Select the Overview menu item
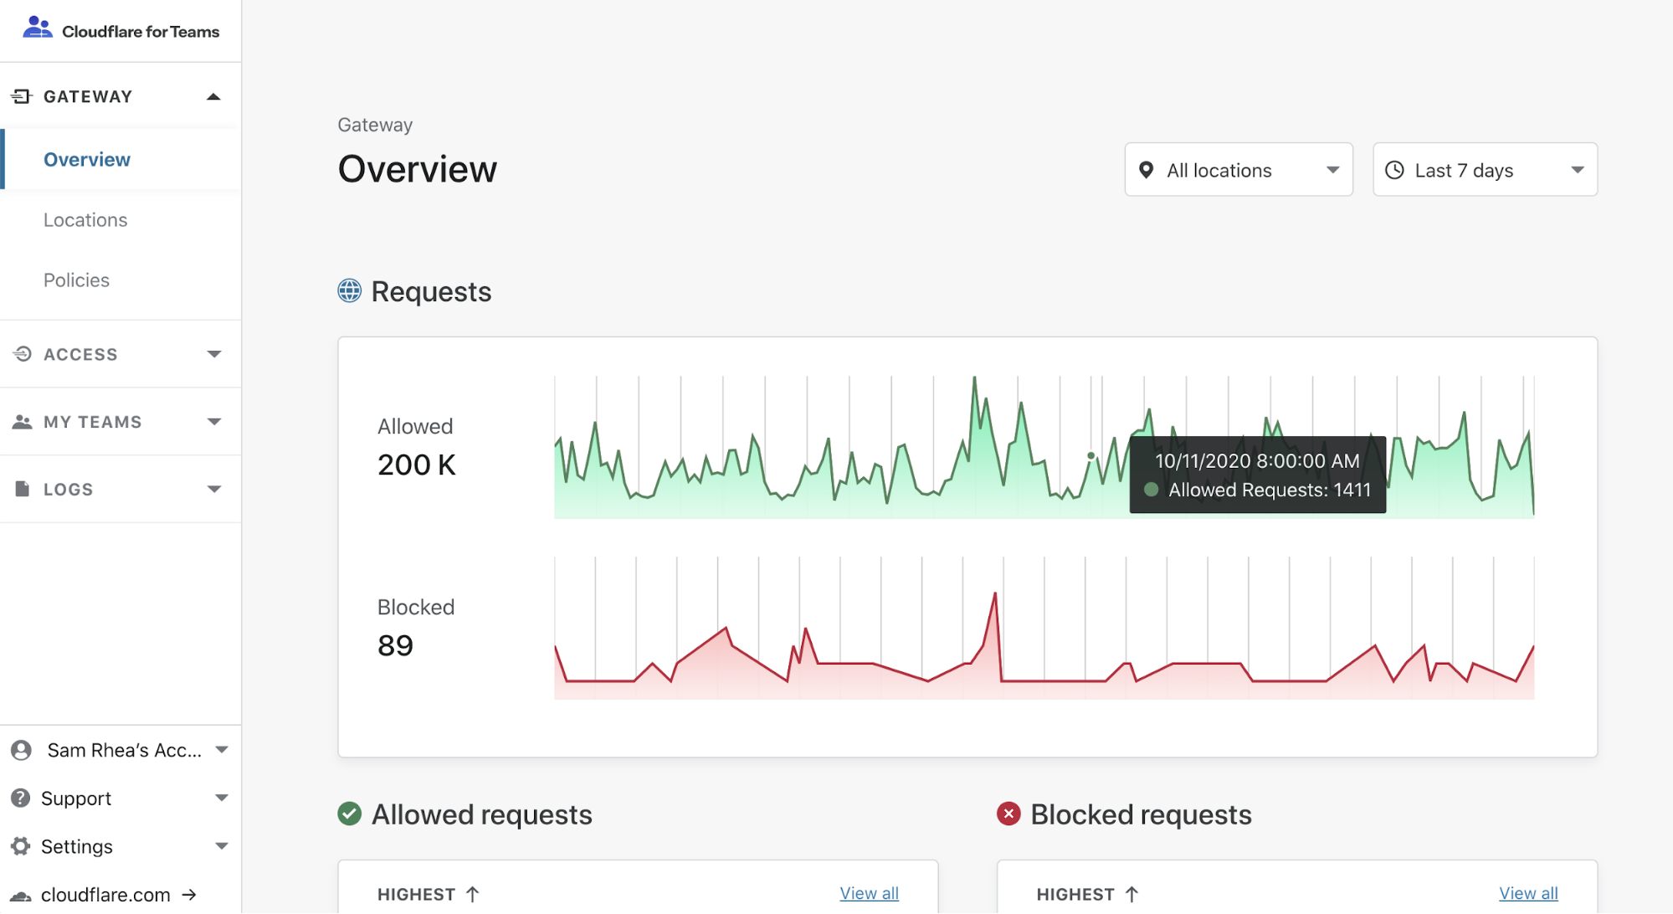1673x914 pixels. pyautogui.click(x=87, y=159)
